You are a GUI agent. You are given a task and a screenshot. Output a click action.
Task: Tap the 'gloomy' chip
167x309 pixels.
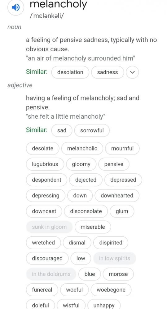81,164
